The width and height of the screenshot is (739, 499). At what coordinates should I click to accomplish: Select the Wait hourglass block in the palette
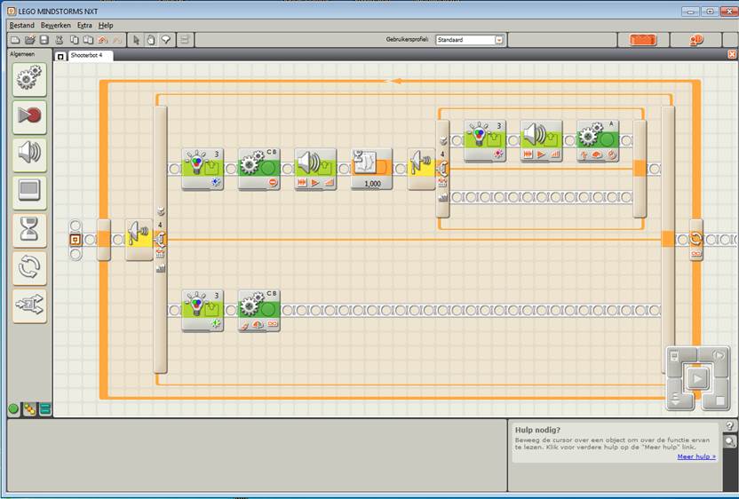pyautogui.click(x=29, y=230)
